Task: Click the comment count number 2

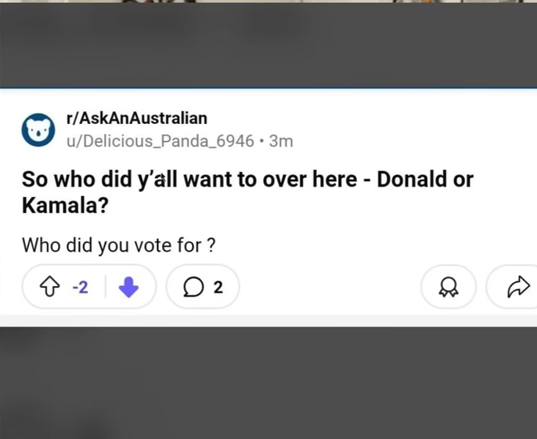Action: (x=218, y=288)
